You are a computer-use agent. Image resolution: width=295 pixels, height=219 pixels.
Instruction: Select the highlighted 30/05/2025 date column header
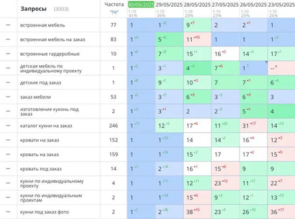tap(141, 5)
